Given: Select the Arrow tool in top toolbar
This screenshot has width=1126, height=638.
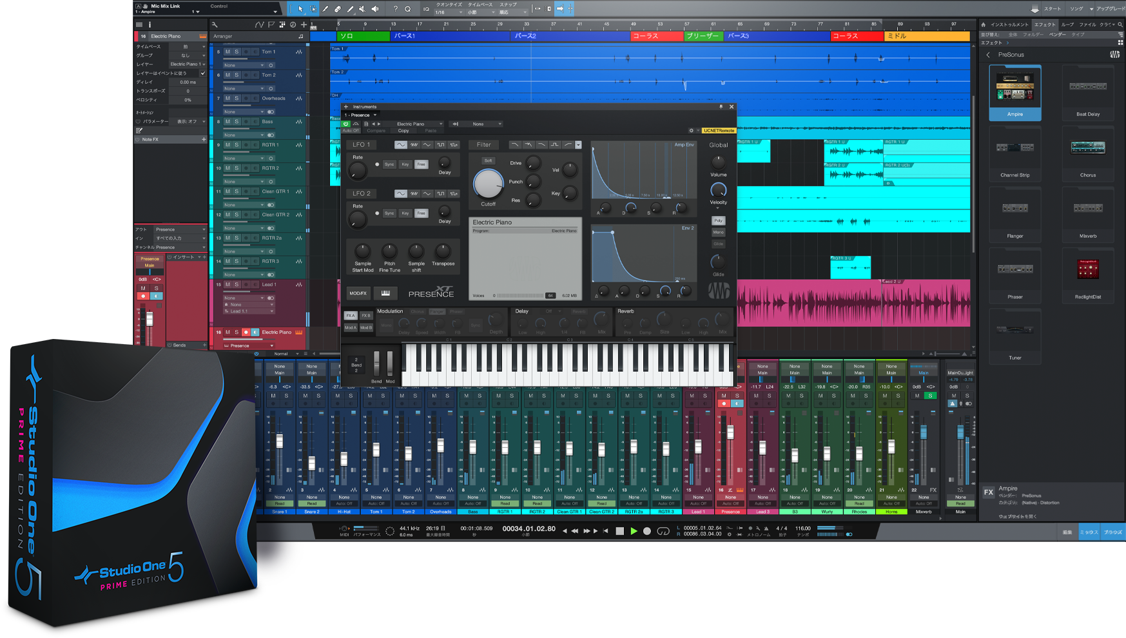Looking at the screenshot, I should (x=300, y=9).
